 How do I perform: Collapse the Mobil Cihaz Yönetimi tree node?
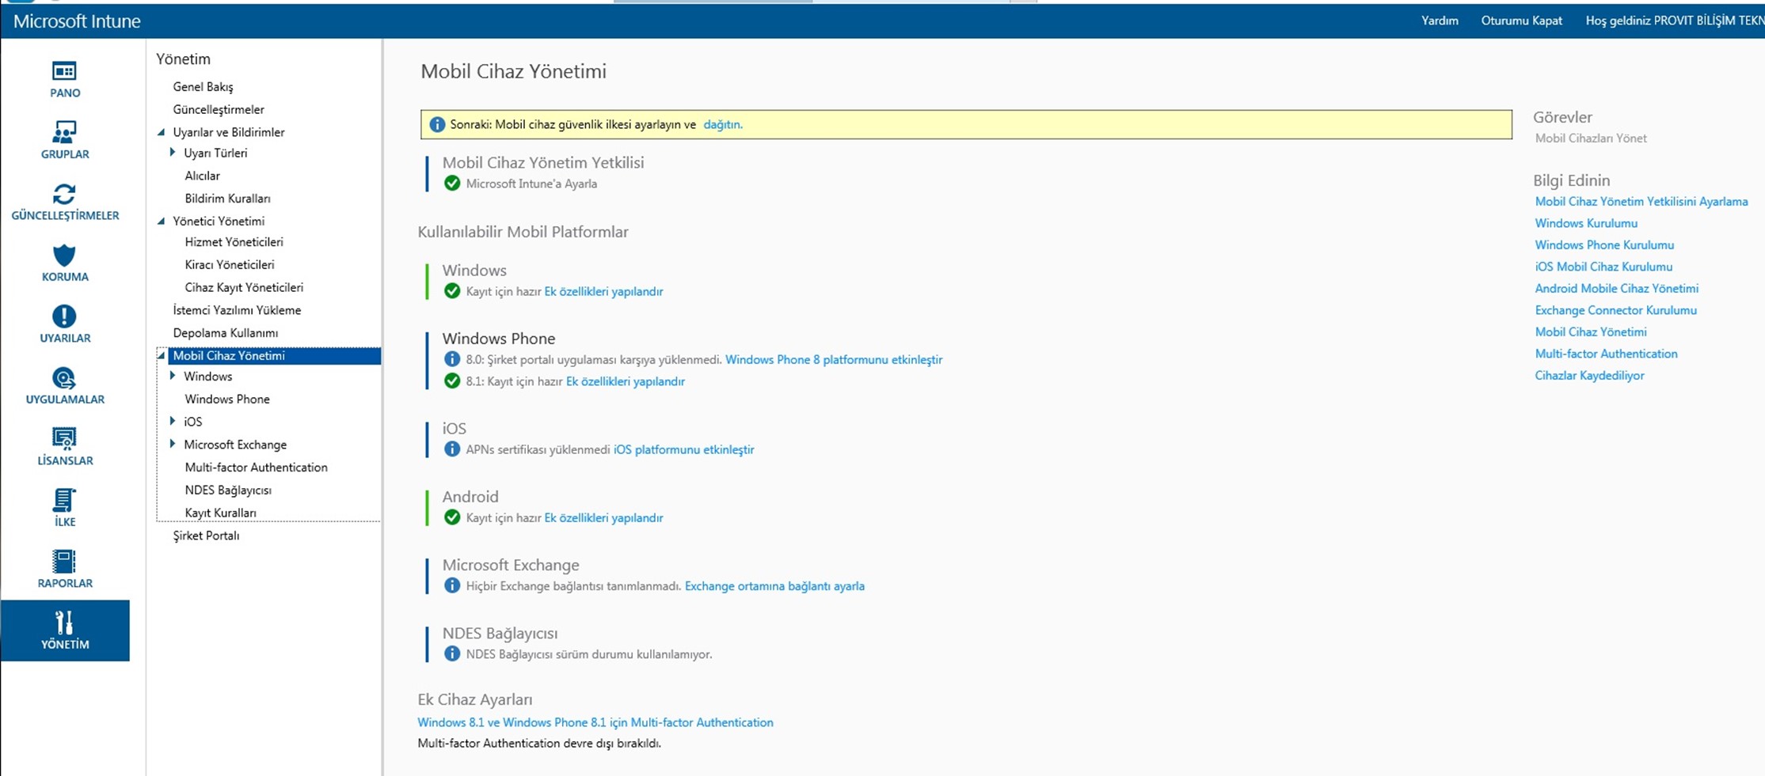click(x=162, y=355)
